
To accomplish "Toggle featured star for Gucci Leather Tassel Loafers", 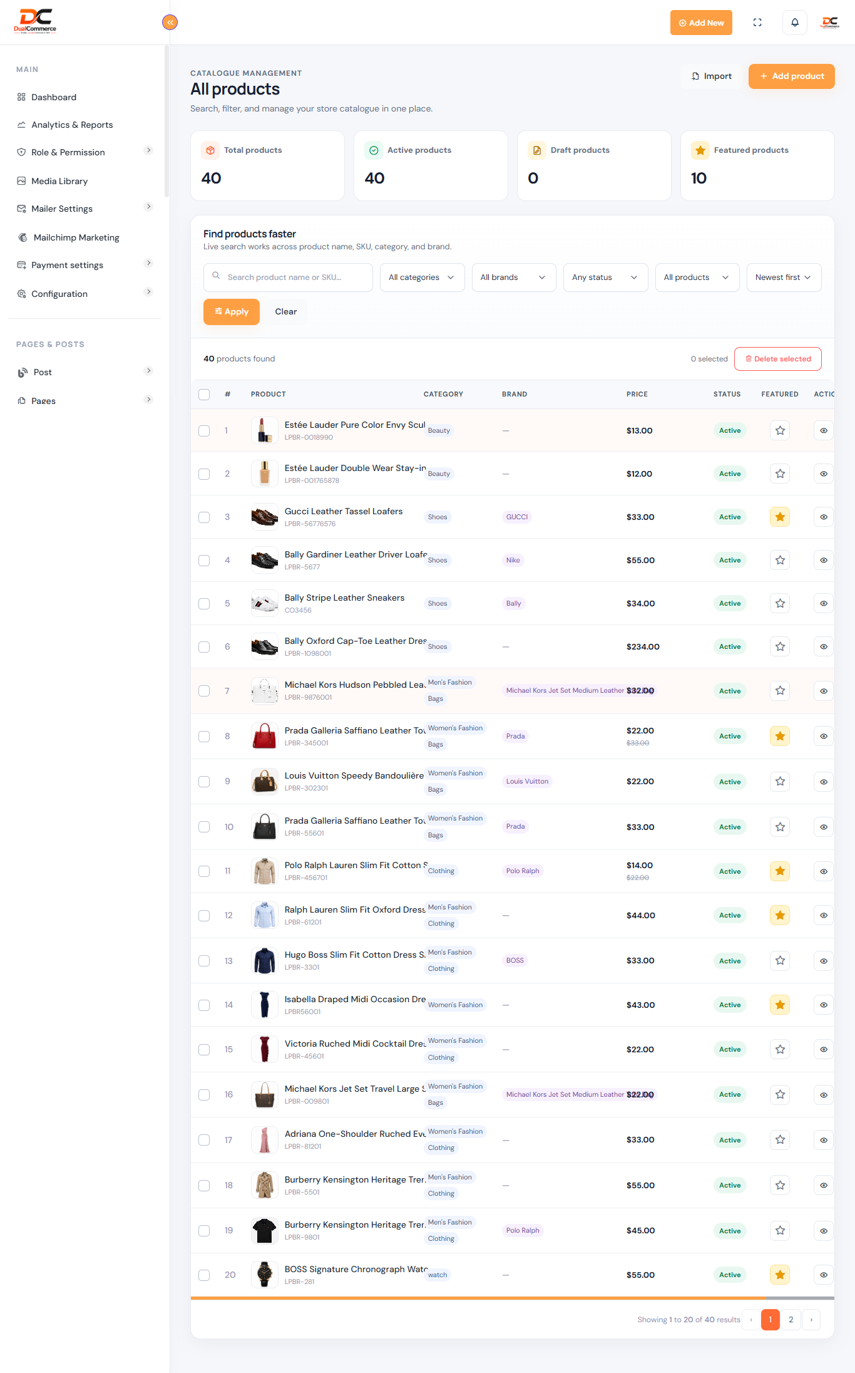I will (x=780, y=517).
